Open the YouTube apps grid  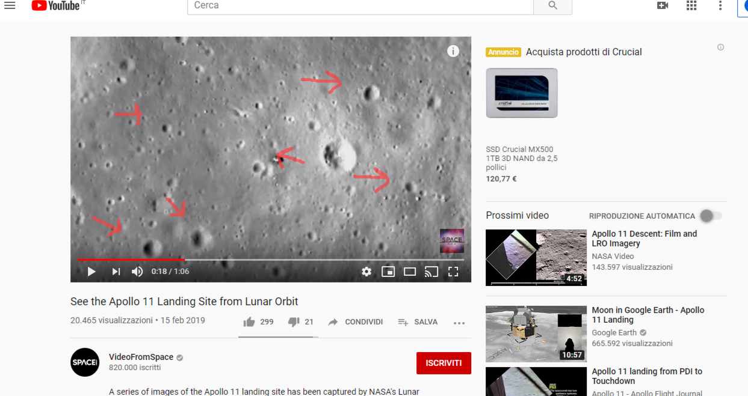(691, 5)
